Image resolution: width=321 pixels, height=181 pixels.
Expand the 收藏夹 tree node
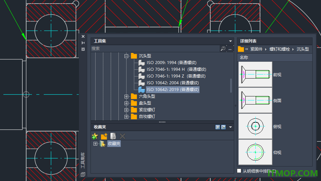96,144
